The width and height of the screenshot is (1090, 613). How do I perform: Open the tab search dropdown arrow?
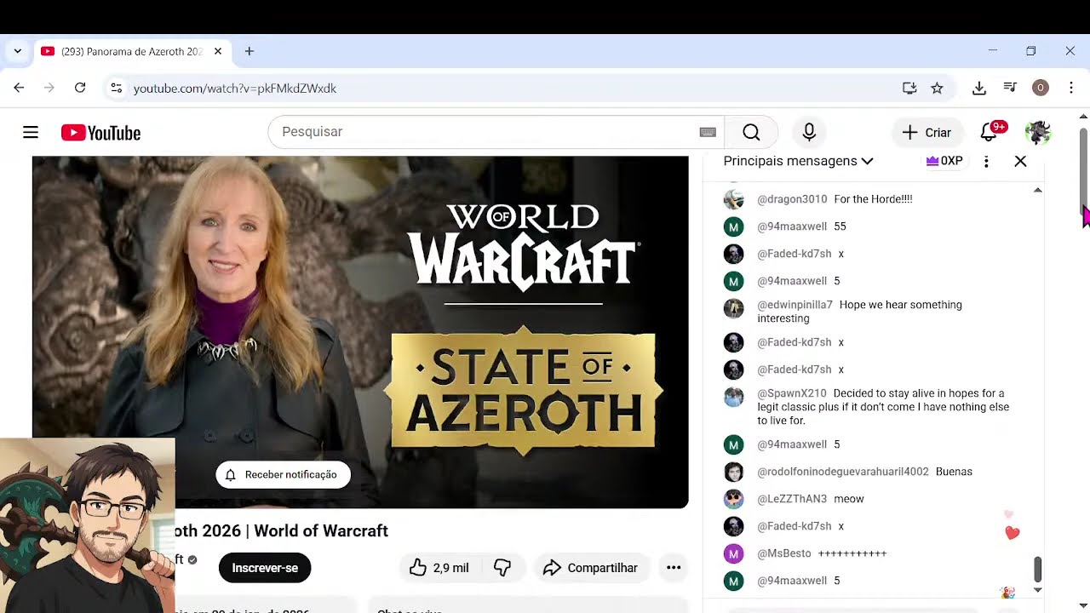tap(17, 51)
